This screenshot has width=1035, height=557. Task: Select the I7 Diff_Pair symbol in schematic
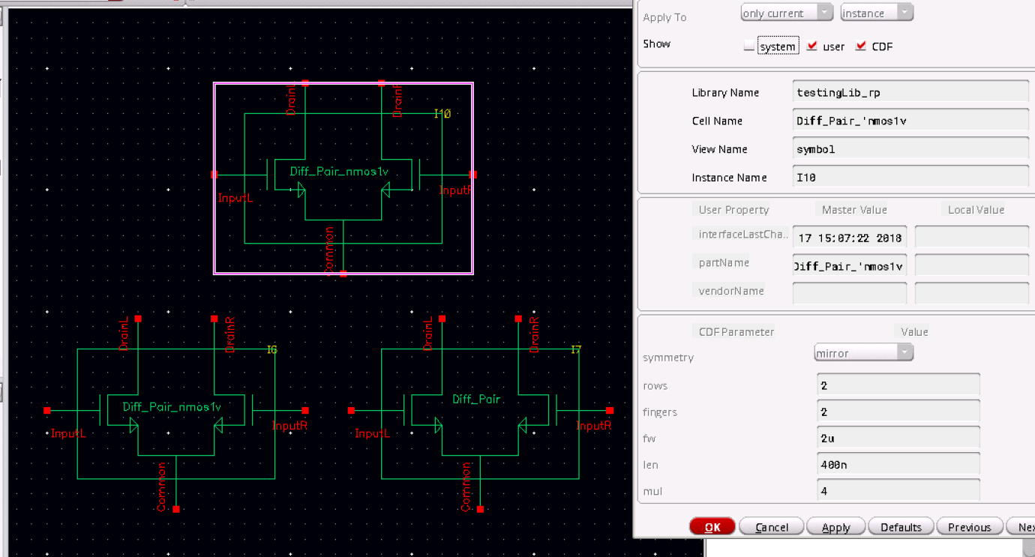(480, 412)
